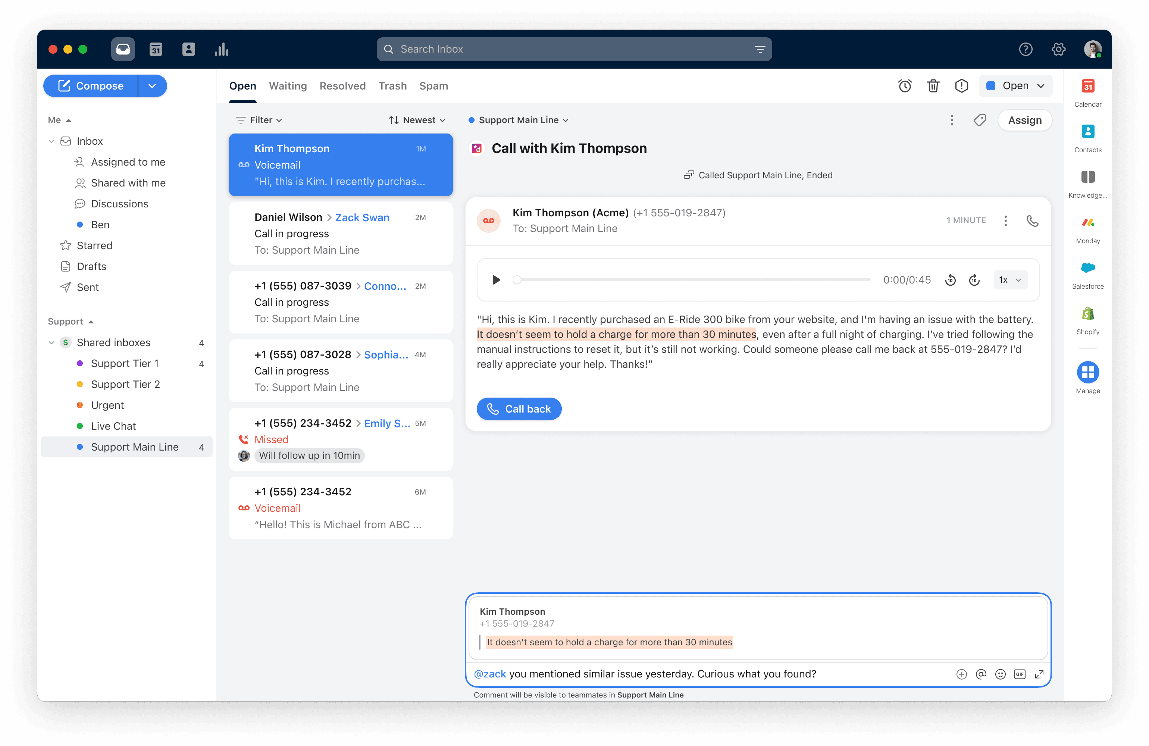The height and width of the screenshot is (746, 1149).
Task: Play the voicemail recording
Action: point(496,280)
